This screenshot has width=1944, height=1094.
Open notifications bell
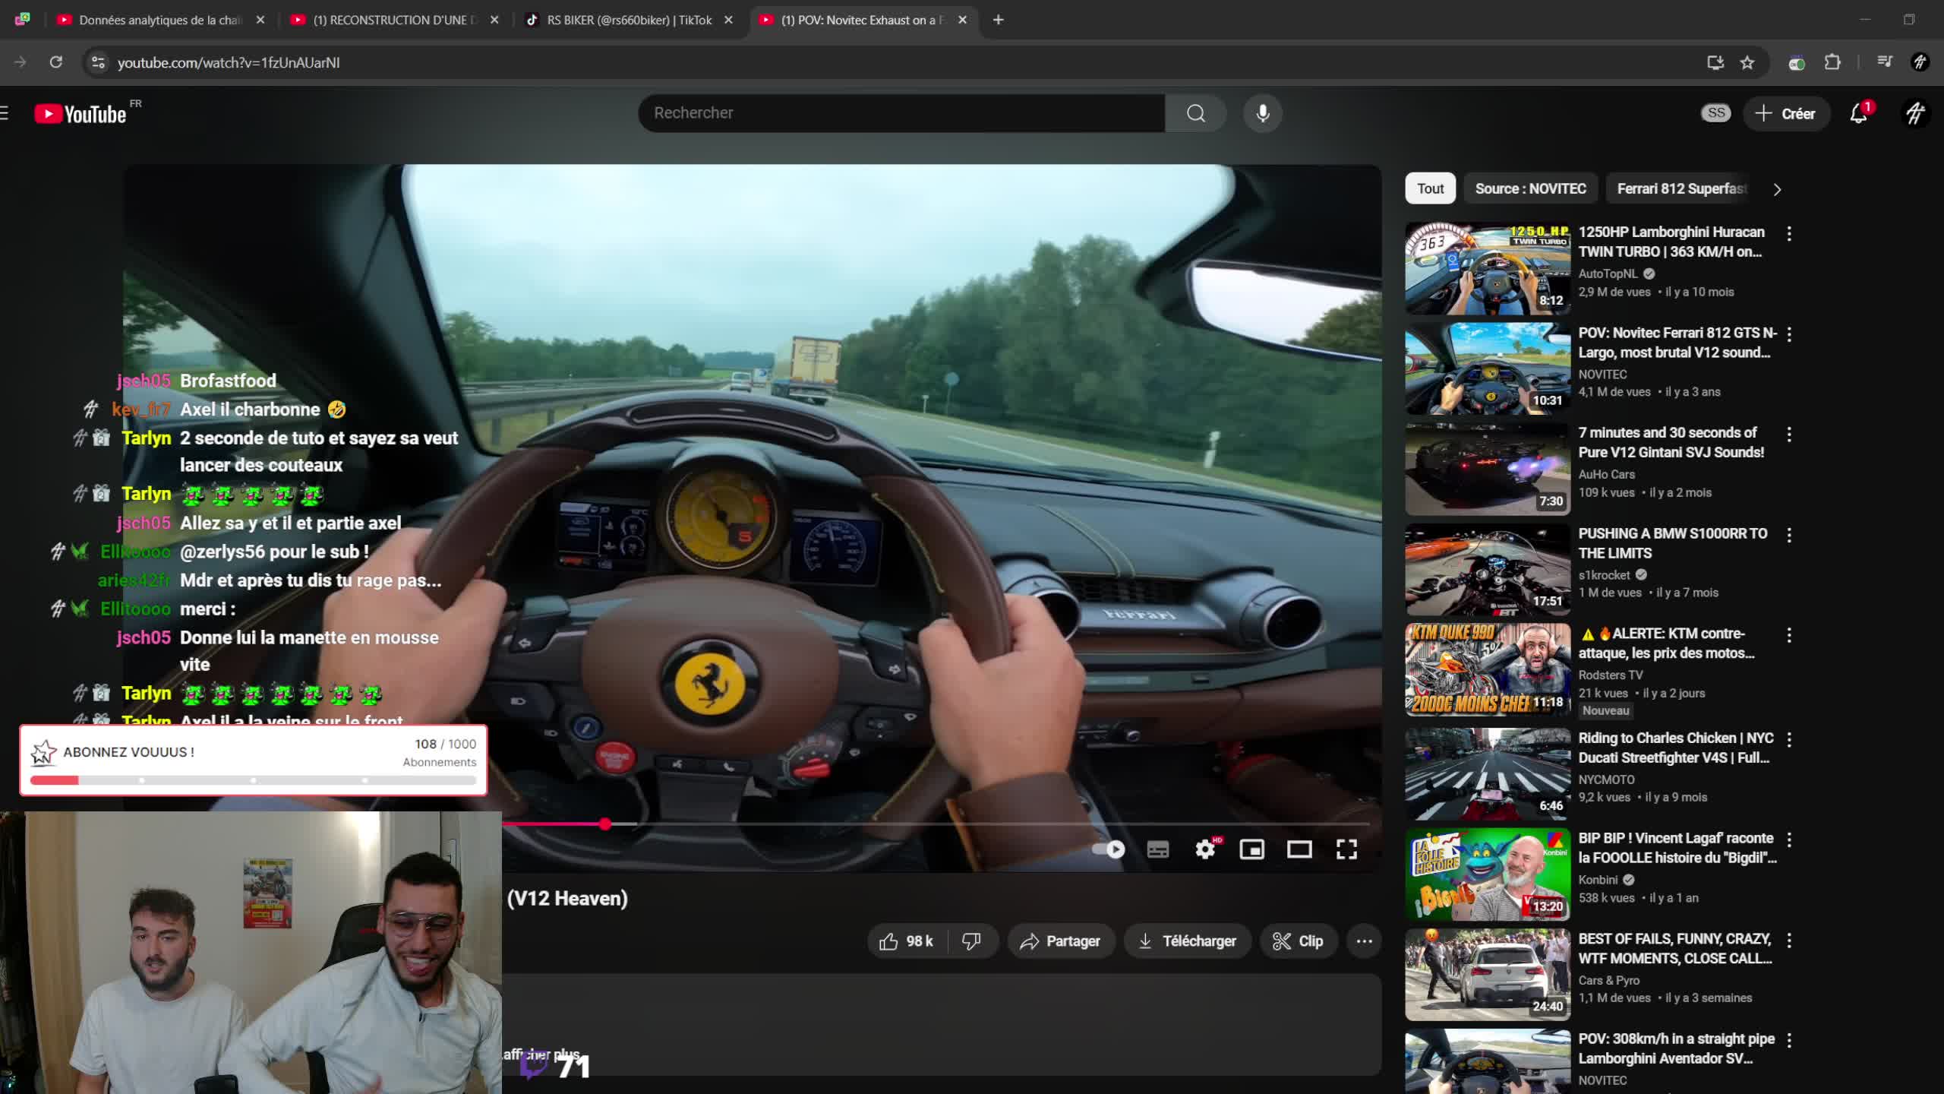[1858, 113]
